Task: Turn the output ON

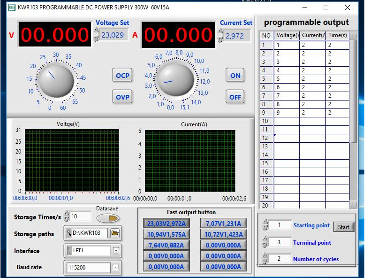Action: pos(235,76)
